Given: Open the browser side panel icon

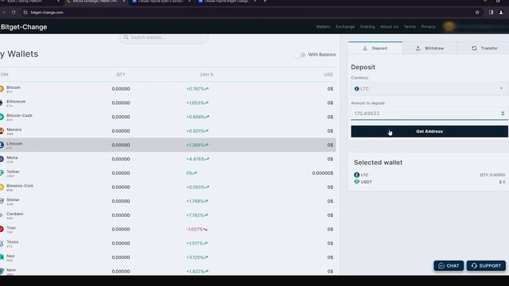Looking at the screenshot, I should (491, 13).
